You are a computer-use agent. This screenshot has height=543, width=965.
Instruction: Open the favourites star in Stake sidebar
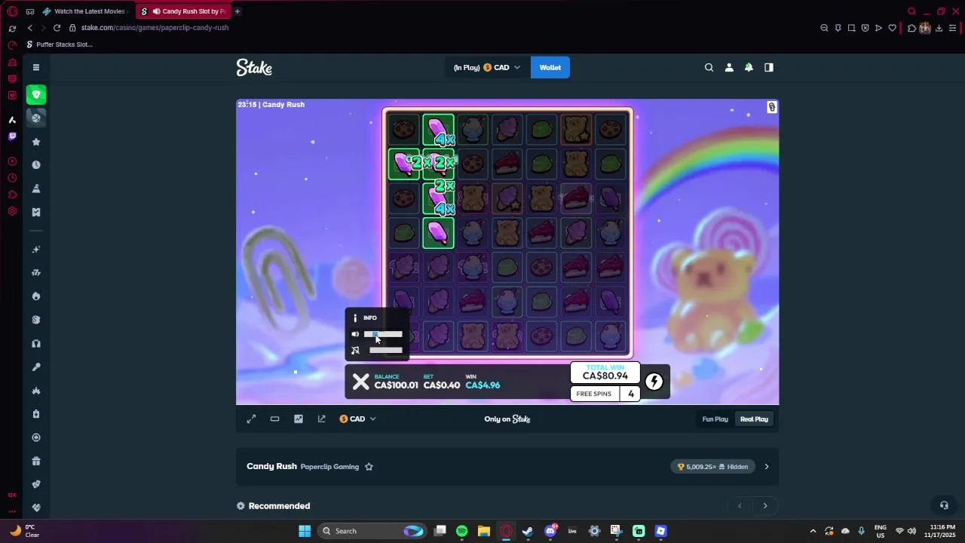[x=36, y=142]
